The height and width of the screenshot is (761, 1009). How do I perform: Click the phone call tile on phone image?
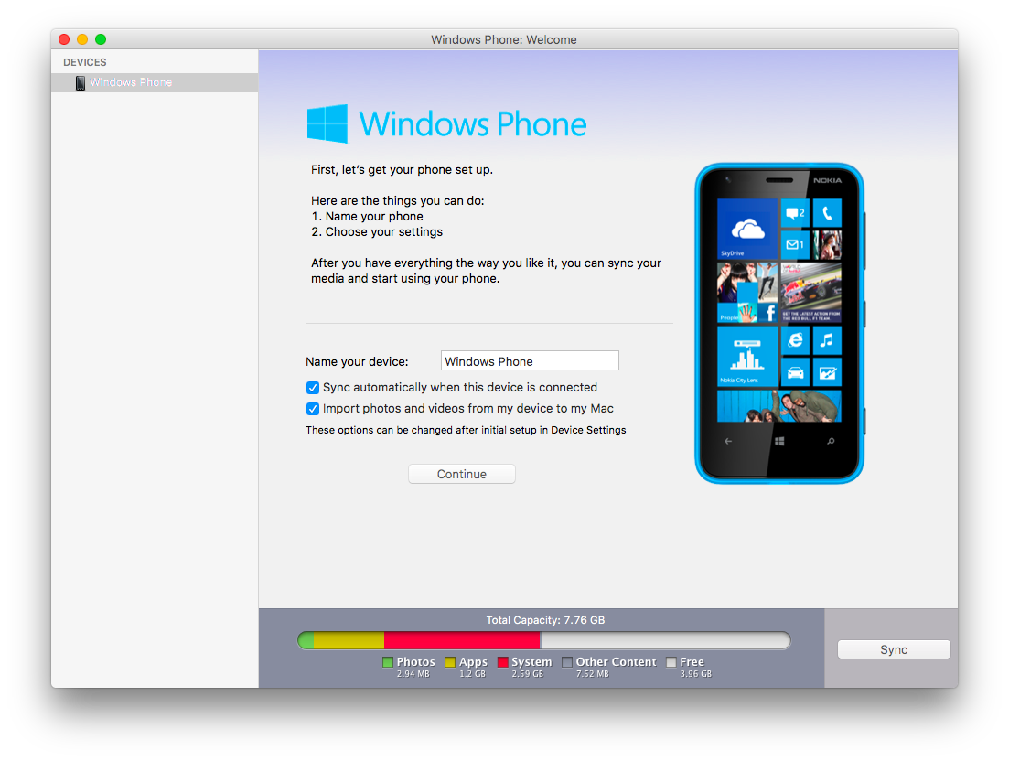point(827,213)
